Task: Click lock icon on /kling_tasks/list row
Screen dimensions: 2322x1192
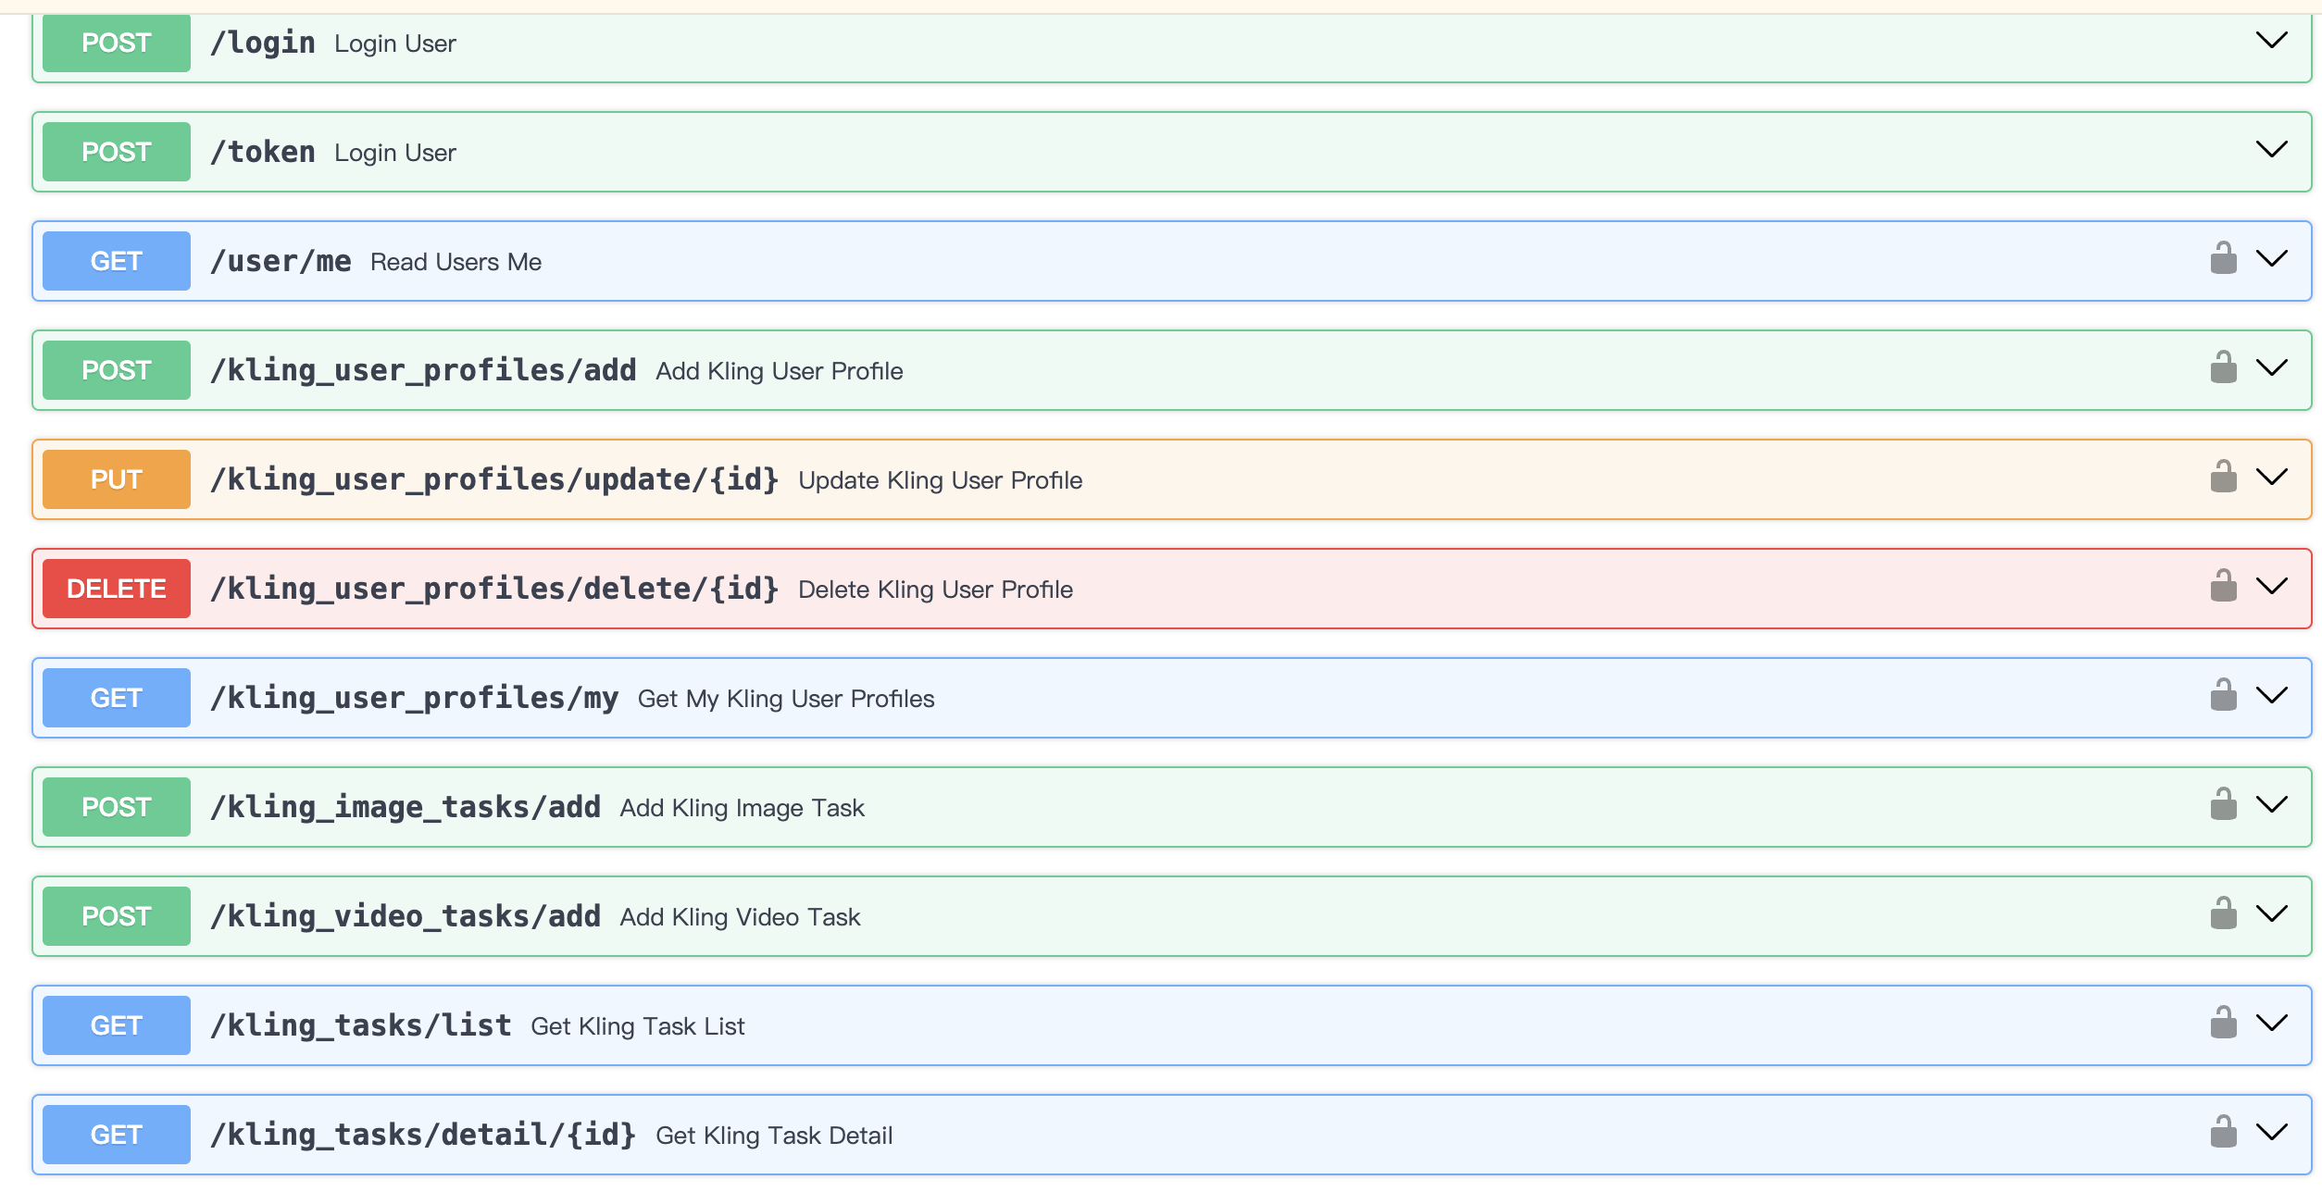Action: (2223, 1023)
